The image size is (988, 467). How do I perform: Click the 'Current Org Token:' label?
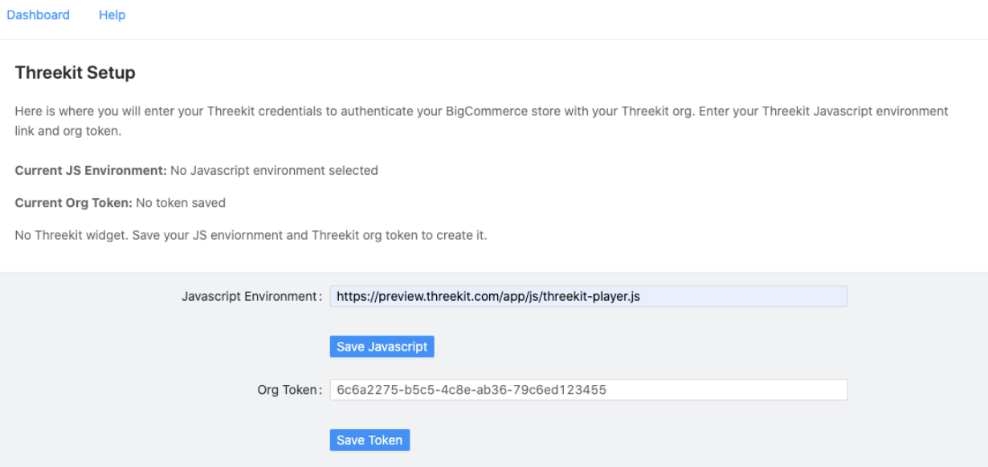click(74, 203)
